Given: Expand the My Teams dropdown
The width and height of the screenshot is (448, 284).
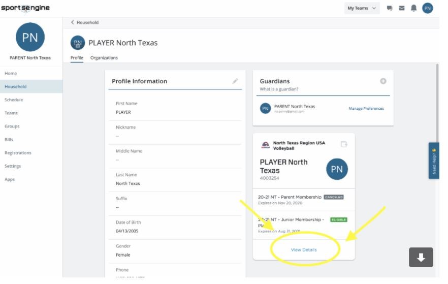Looking at the screenshot, I should click(362, 8).
